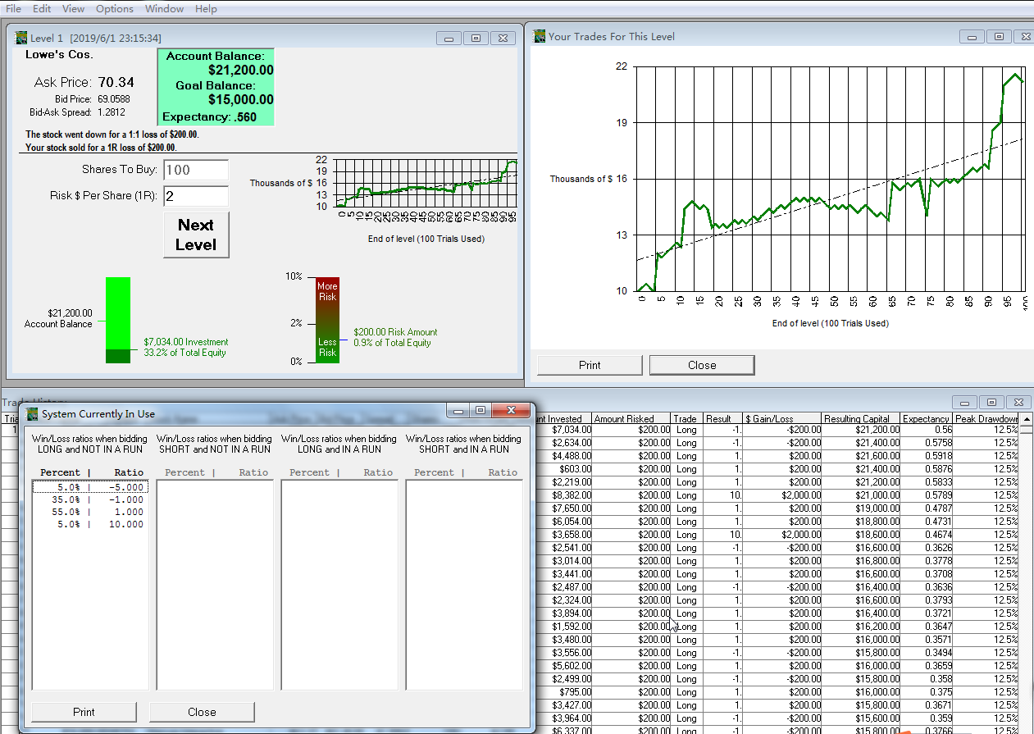The height and width of the screenshot is (734, 1034).
Task: Select the 5.0% | -5.000 ratio row
Action: (x=89, y=487)
